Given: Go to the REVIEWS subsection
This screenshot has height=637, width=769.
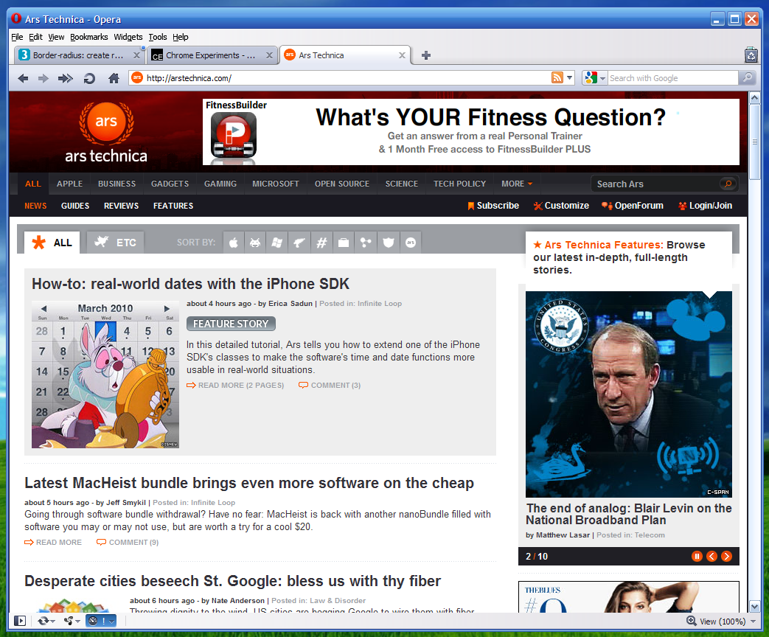Looking at the screenshot, I should click(121, 206).
